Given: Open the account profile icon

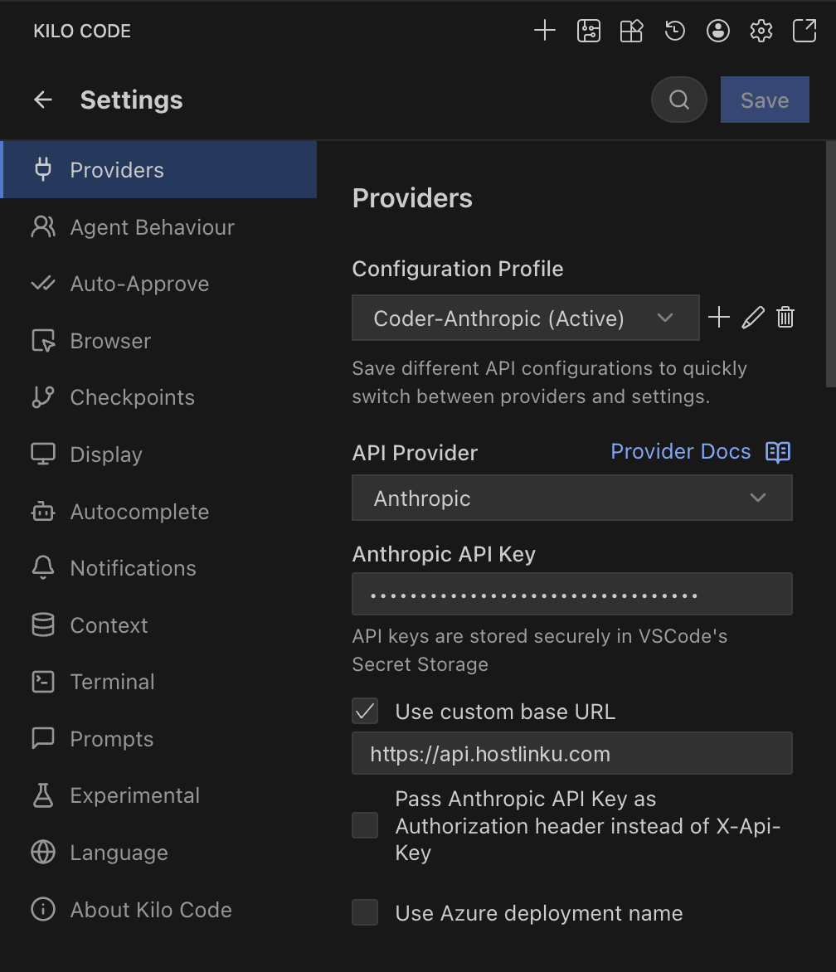Looking at the screenshot, I should (717, 31).
